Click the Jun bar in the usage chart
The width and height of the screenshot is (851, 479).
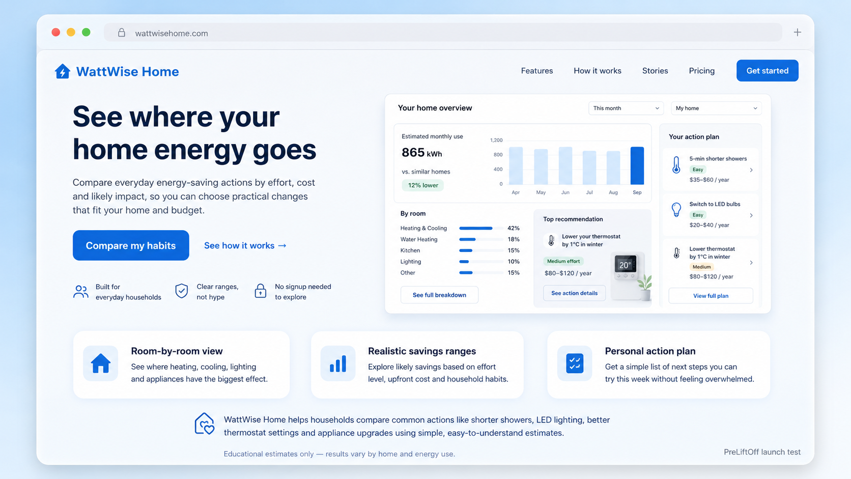pos(565,165)
